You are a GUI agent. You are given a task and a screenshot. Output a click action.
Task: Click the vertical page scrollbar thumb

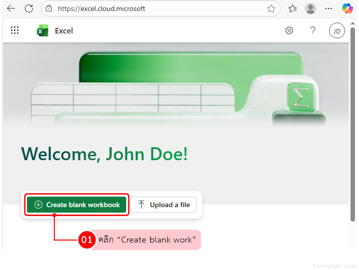[353, 124]
